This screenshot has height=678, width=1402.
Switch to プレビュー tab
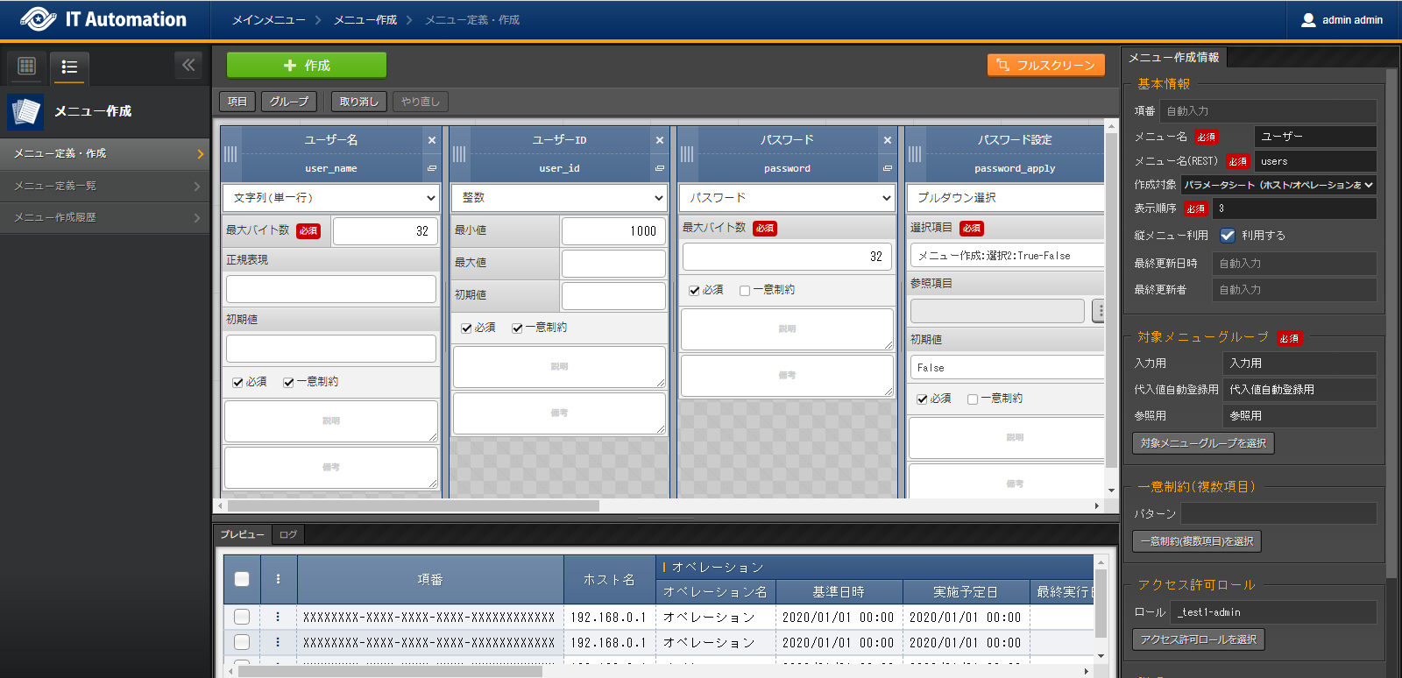tap(243, 534)
